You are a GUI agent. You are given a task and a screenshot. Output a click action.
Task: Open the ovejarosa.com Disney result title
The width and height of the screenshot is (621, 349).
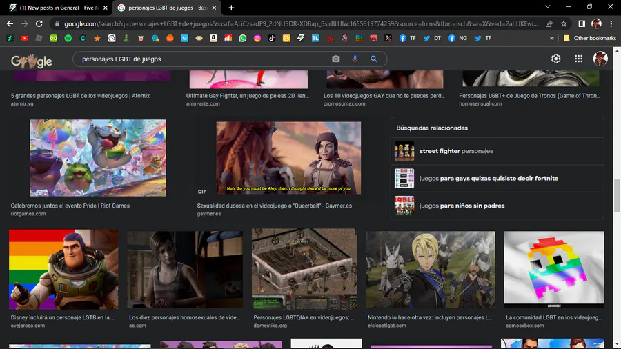tap(63, 318)
